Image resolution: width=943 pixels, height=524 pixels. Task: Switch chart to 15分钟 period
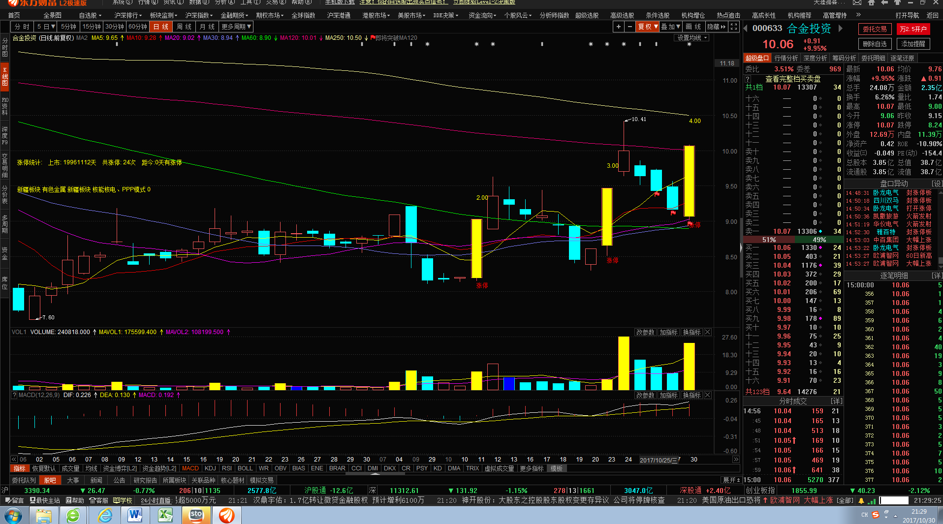coord(92,27)
